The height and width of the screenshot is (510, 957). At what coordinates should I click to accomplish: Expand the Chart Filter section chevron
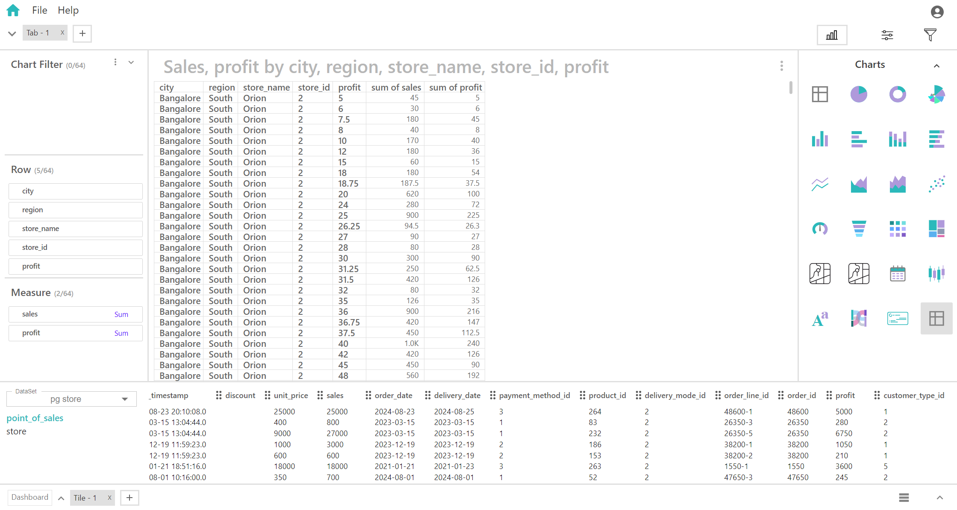tap(131, 62)
